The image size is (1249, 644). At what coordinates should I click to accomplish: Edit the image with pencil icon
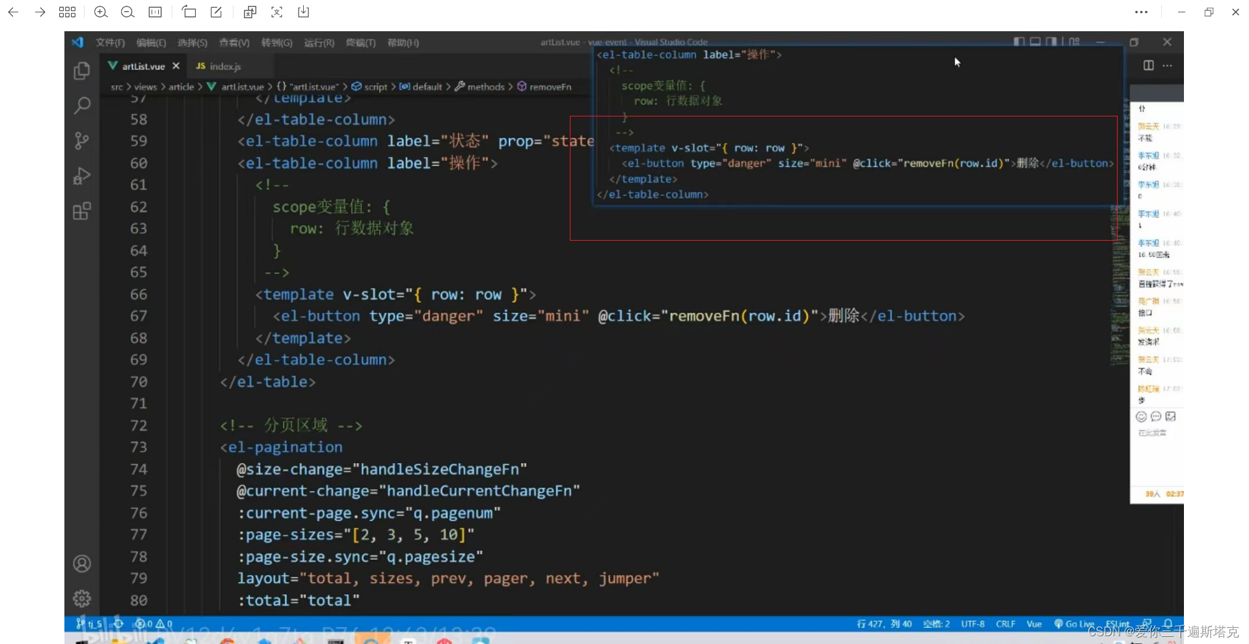(216, 12)
